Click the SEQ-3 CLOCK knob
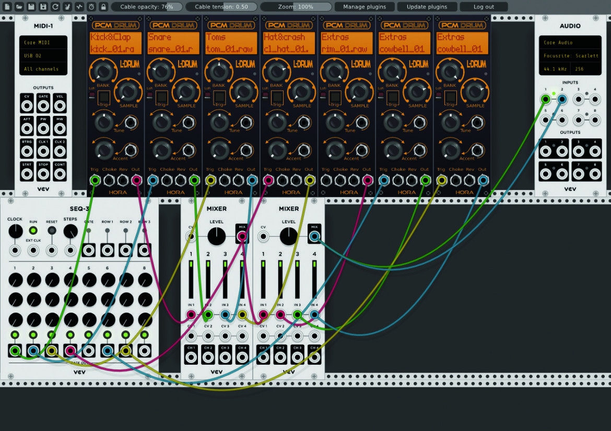Screen dimensions: 611x431 click(15, 231)
